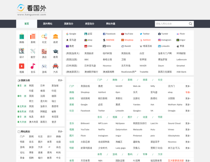Open the 澳洲联邦银行 link
210x162 pixels.
click(91, 72)
